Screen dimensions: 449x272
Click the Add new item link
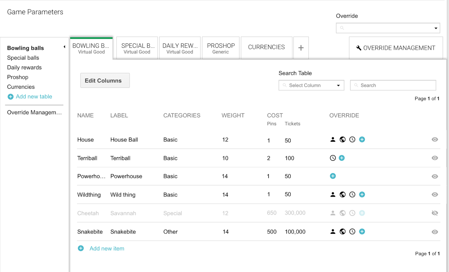pos(107,249)
